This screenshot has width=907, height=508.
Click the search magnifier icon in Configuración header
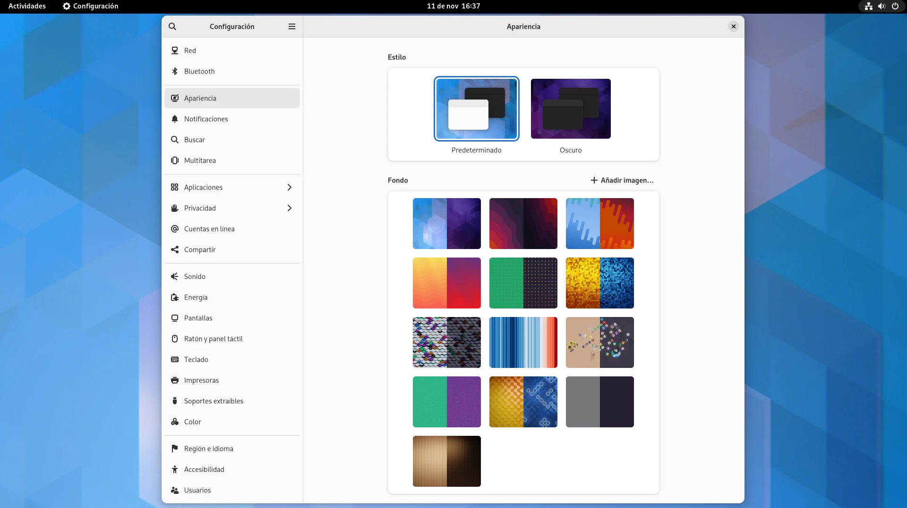tap(172, 26)
